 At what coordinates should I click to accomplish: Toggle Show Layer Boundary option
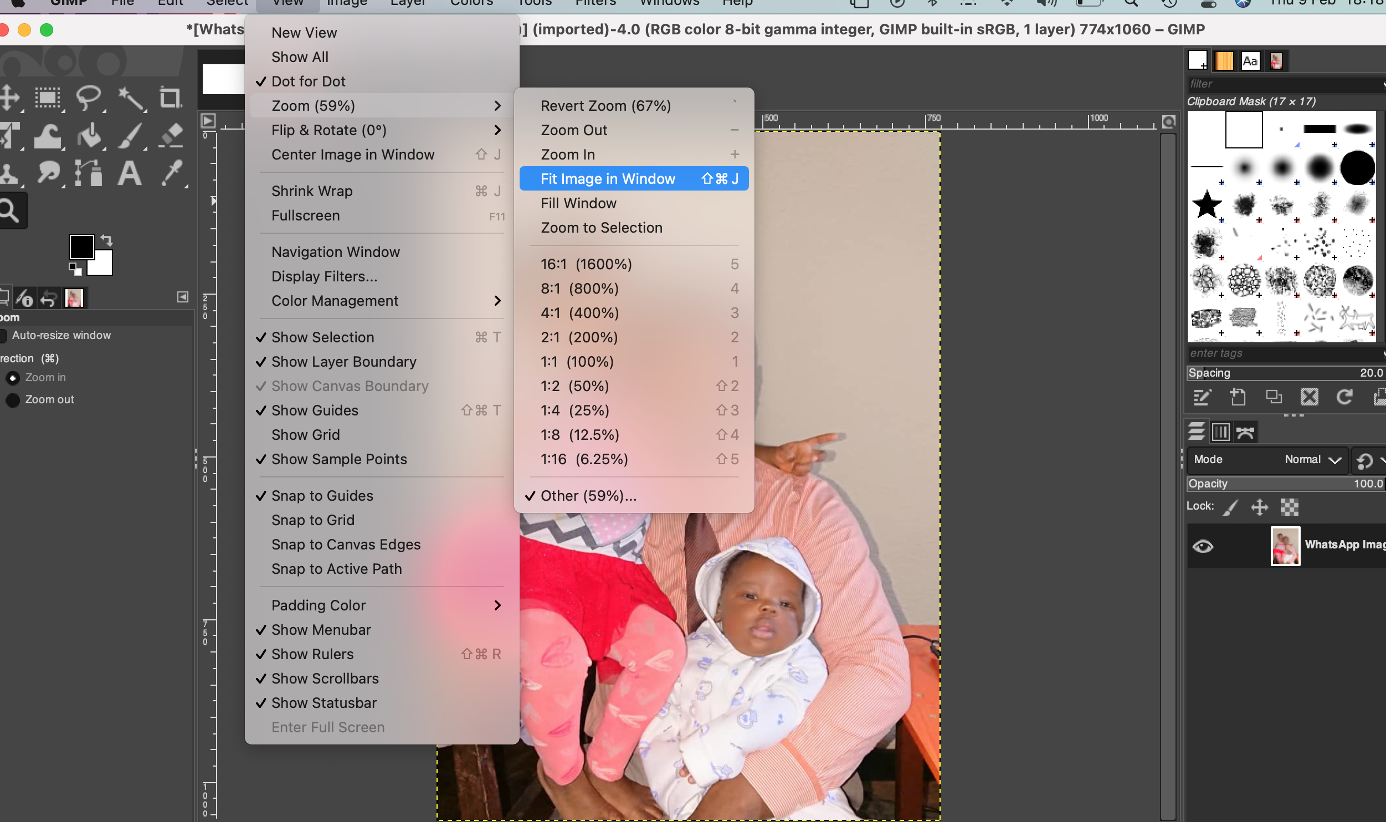382,362
